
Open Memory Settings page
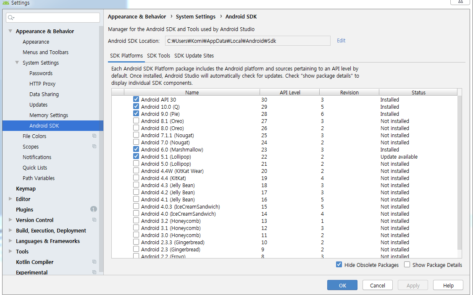[x=49, y=115]
